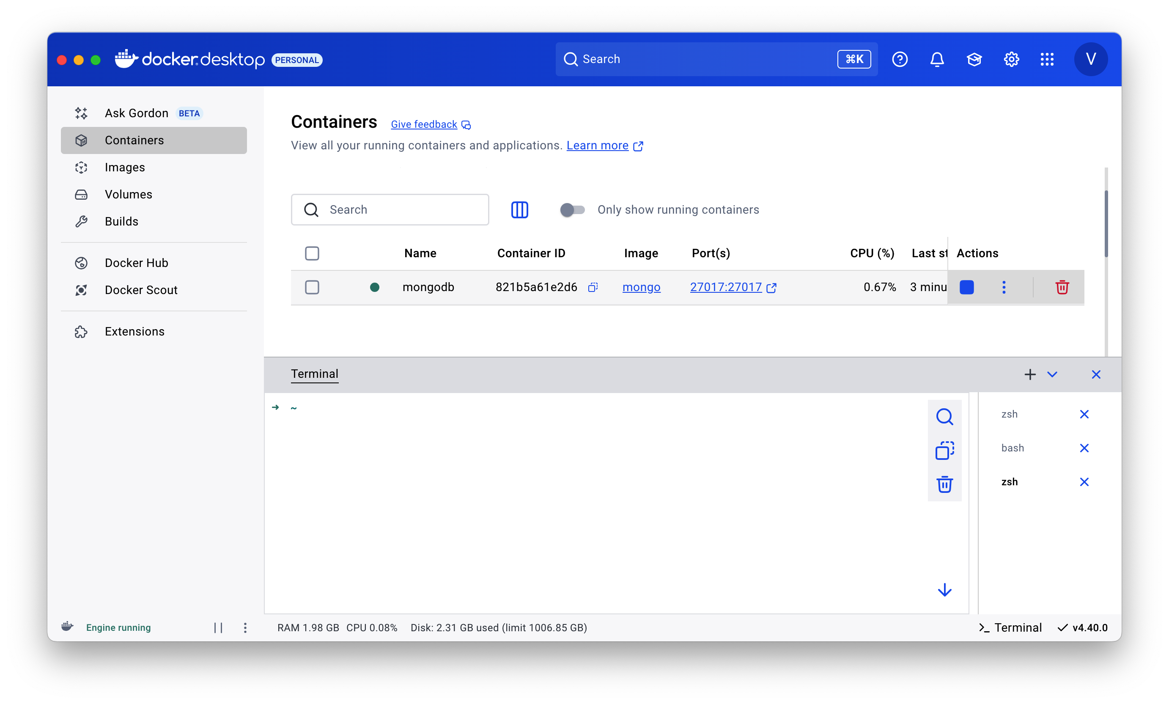Open the manage columns icon
This screenshot has width=1169, height=704.
coord(519,210)
